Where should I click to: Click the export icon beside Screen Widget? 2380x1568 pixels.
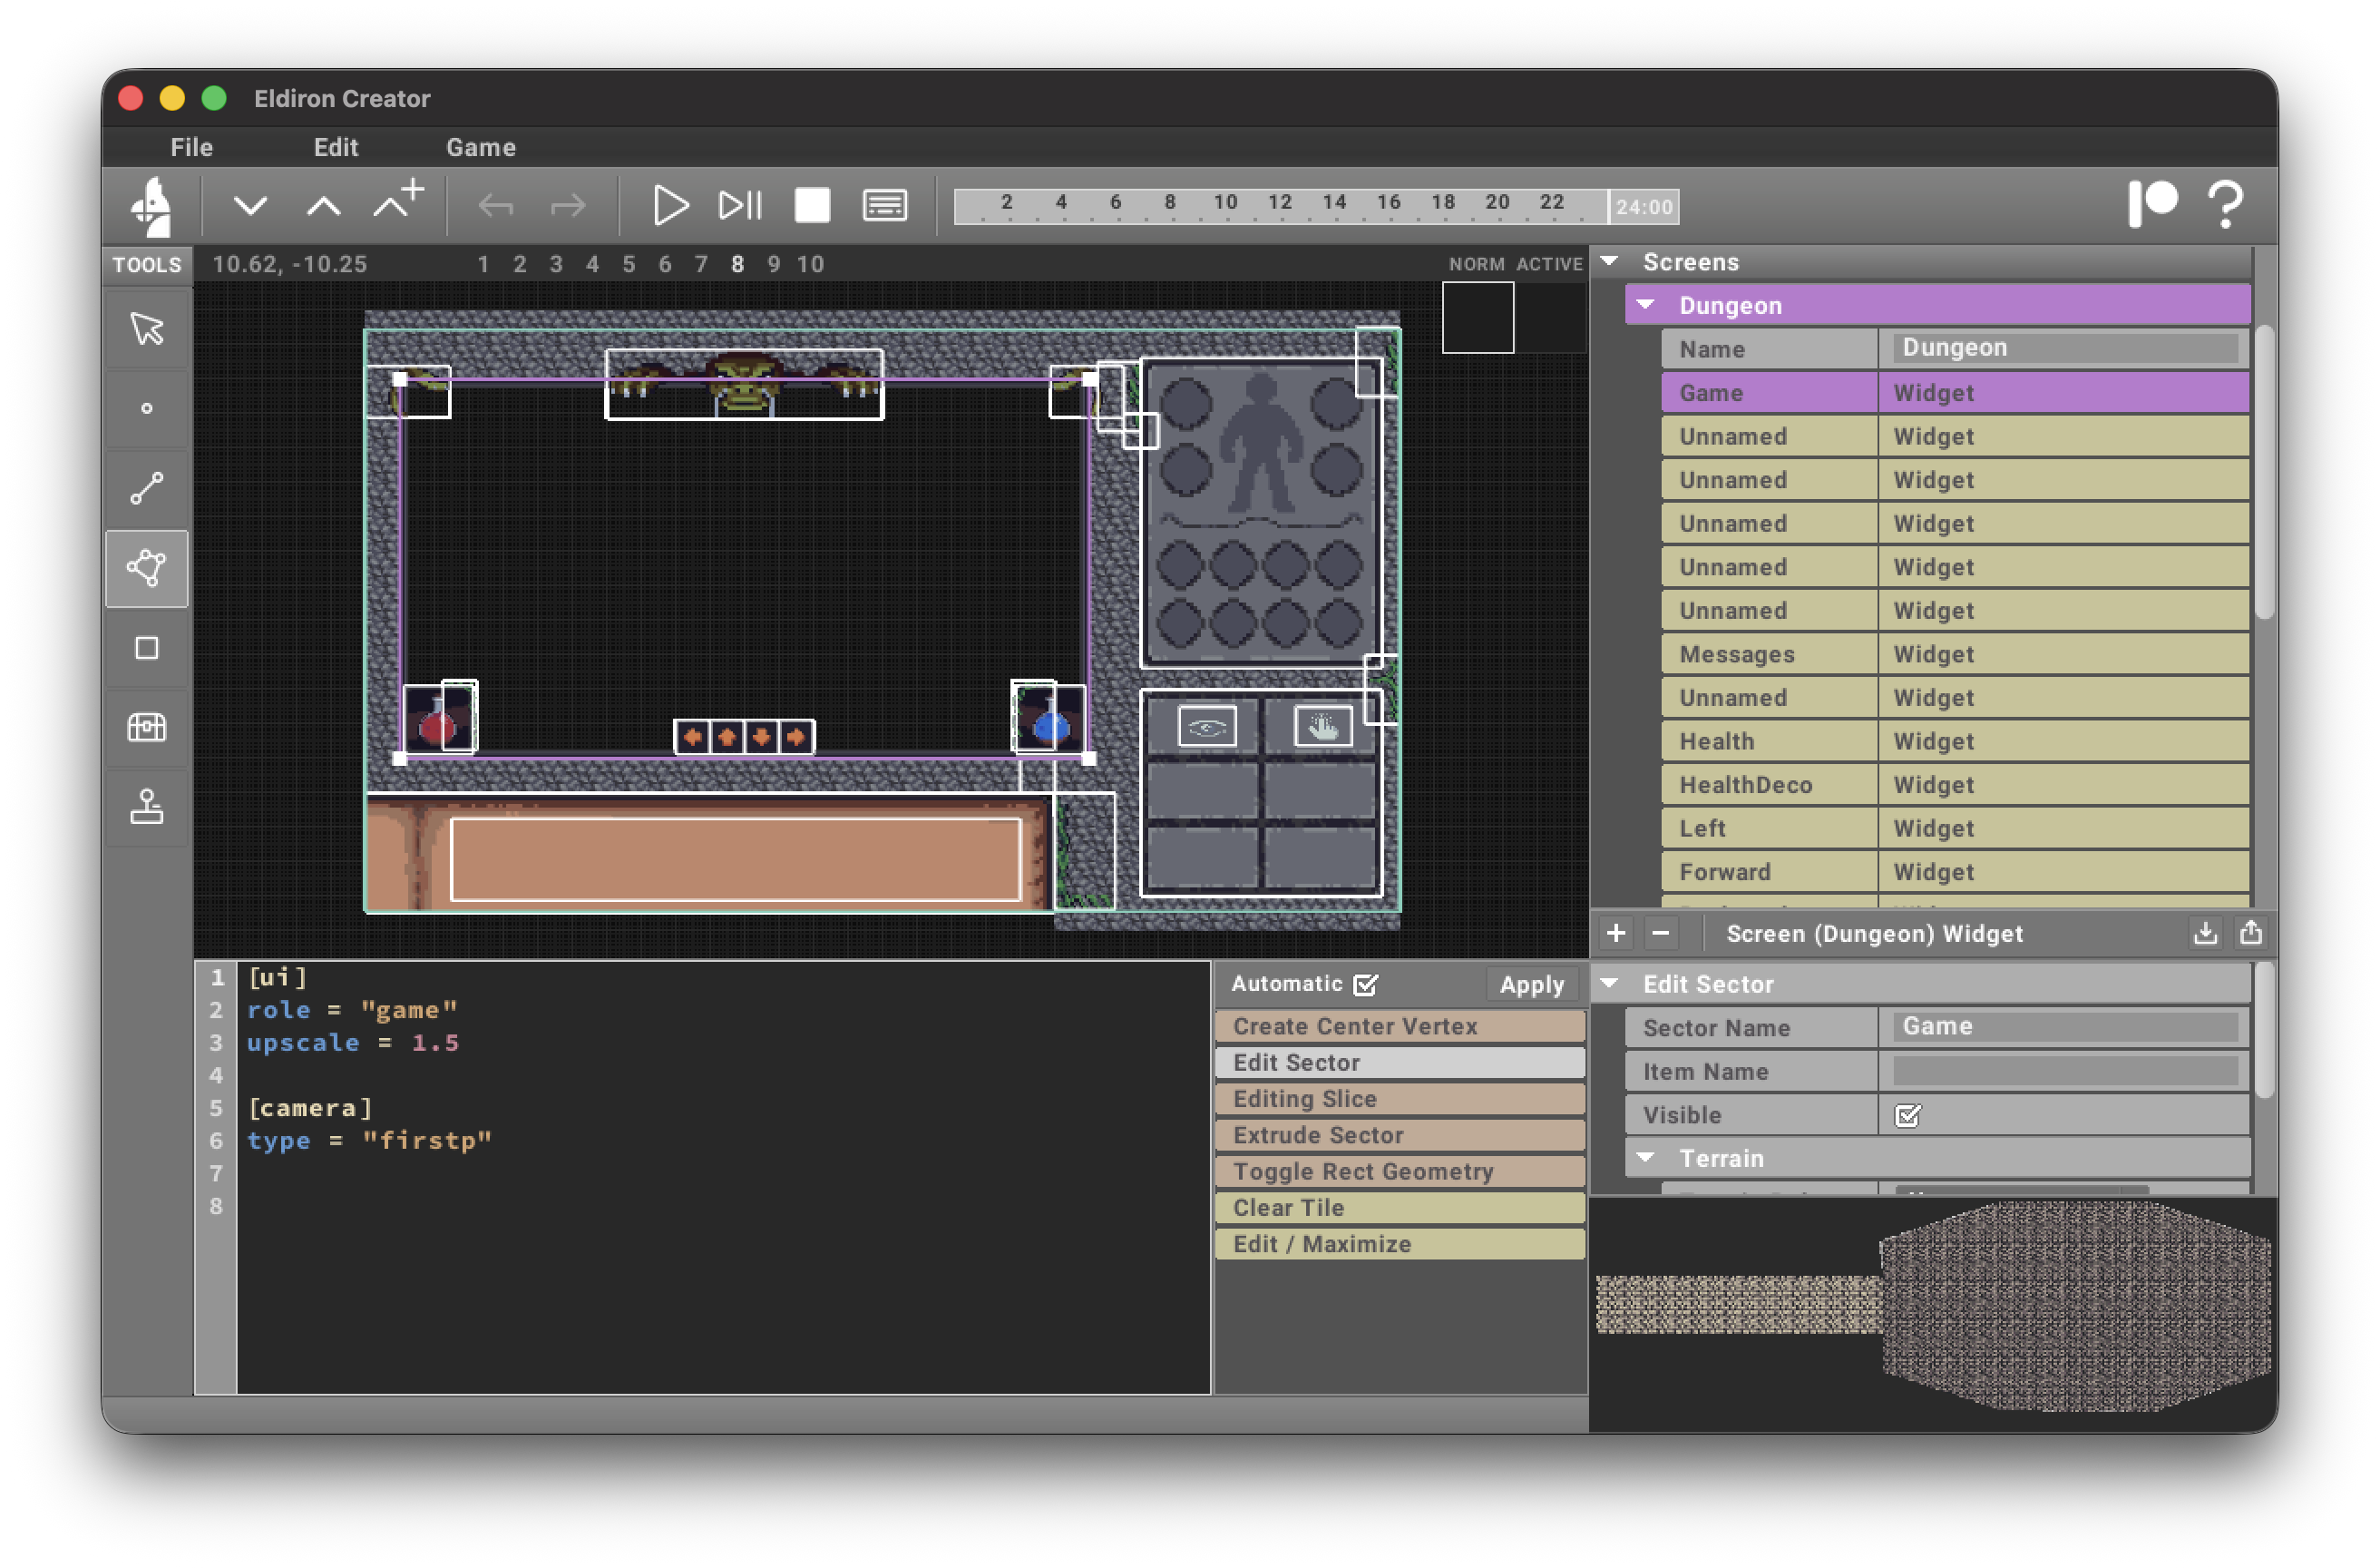[2250, 933]
